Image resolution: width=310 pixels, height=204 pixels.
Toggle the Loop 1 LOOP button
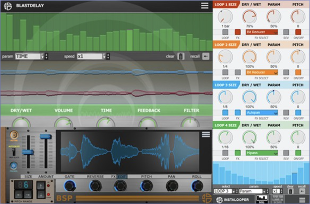click(225, 32)
